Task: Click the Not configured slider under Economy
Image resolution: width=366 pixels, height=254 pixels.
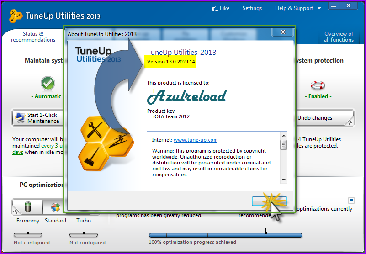Action: coord(28,235)
